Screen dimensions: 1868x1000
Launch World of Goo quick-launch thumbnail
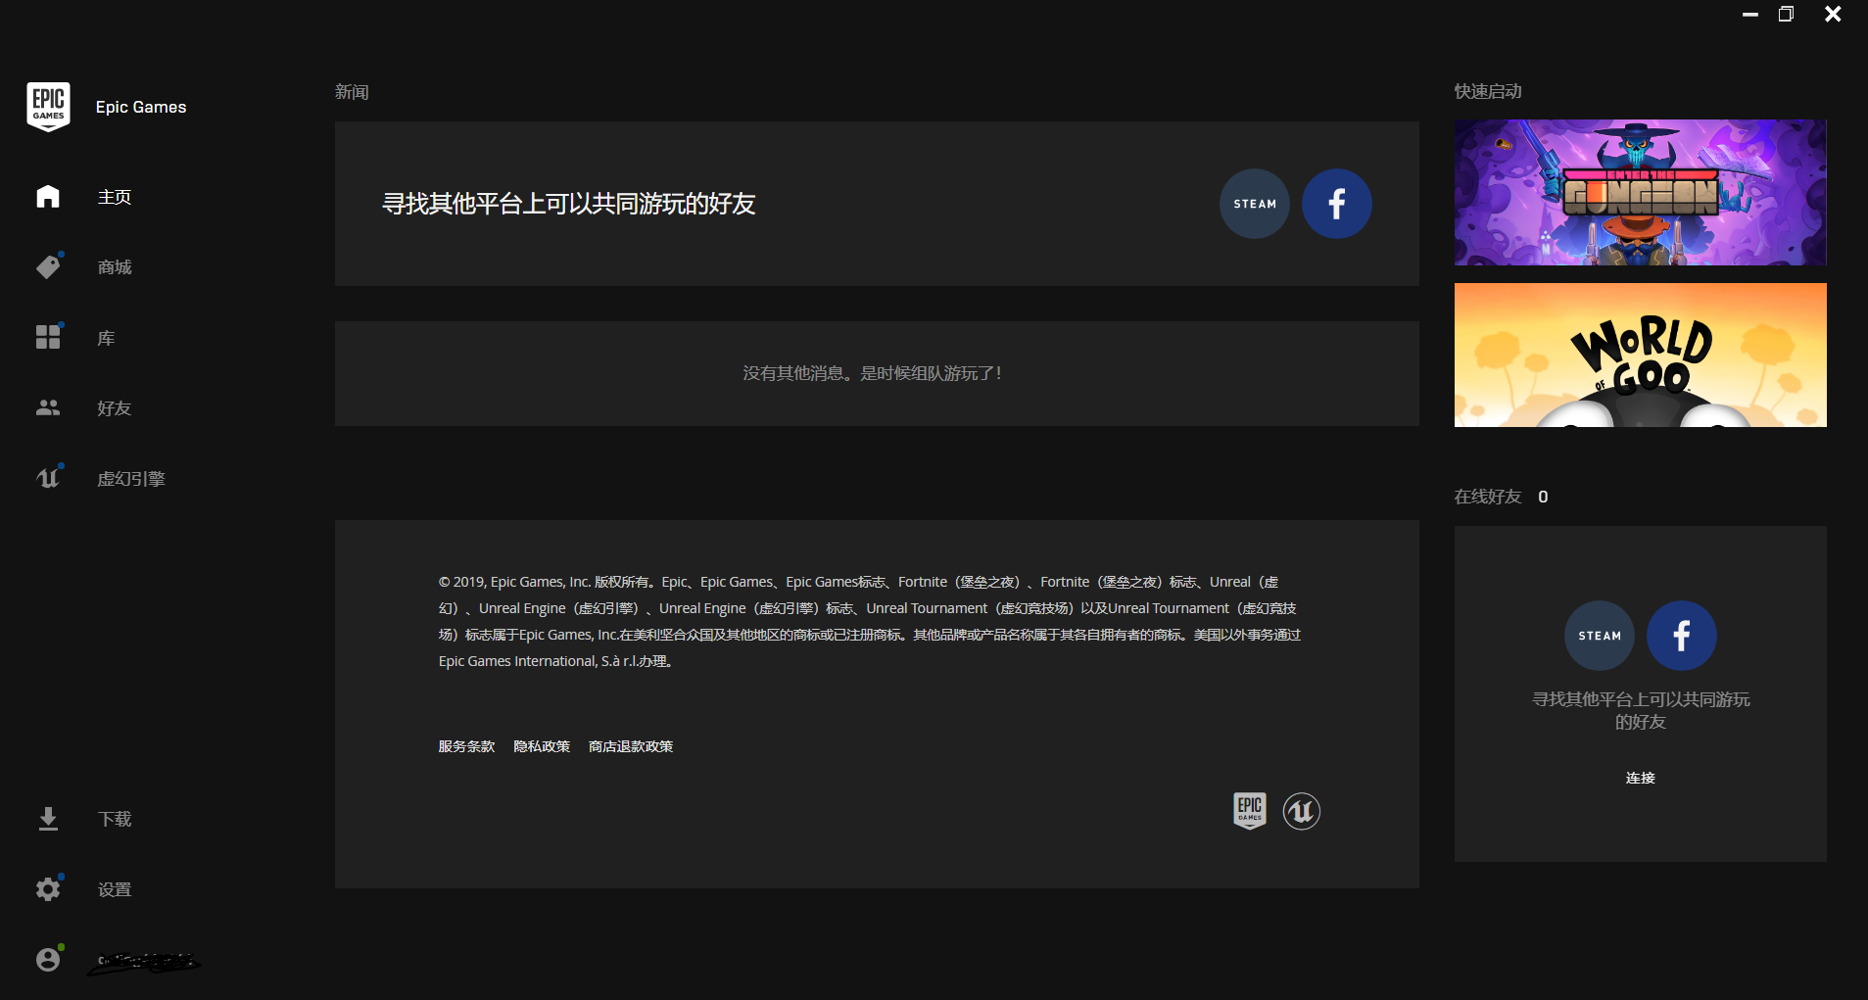coord(1641,355)
